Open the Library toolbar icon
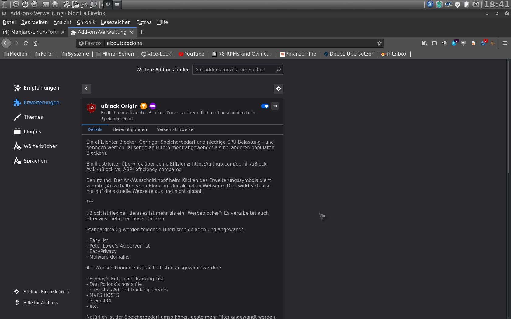 pyautogui.click(x=425, y=43)
